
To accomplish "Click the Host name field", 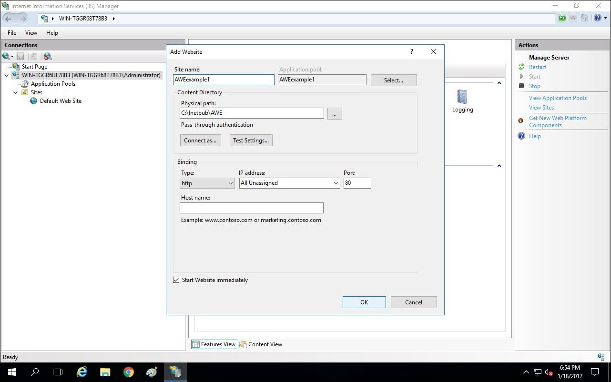I will coord(252,208).
